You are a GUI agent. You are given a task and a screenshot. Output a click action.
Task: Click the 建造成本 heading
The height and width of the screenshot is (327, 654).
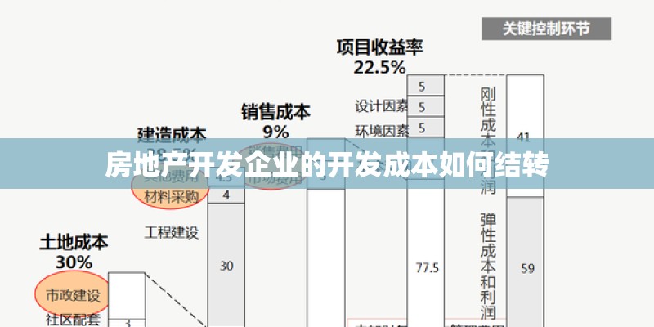172,133
